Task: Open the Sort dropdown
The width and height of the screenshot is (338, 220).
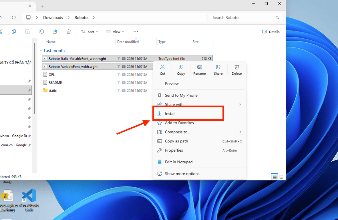Action: tap(90, 32)
